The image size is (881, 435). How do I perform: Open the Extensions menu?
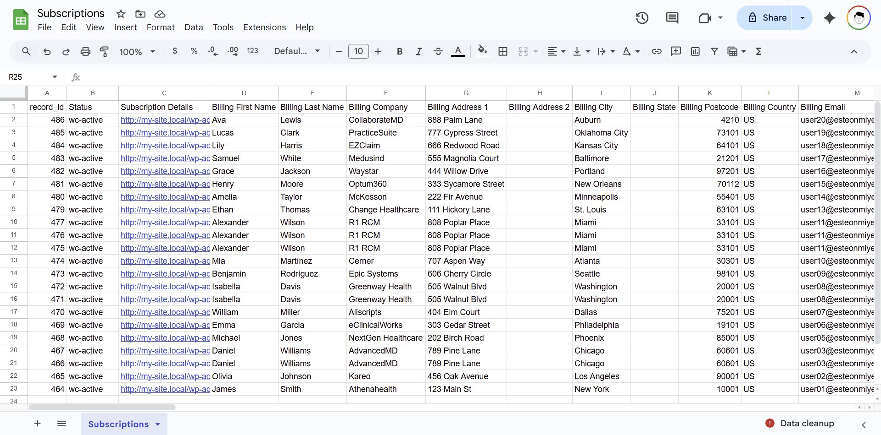coord(264,27)
